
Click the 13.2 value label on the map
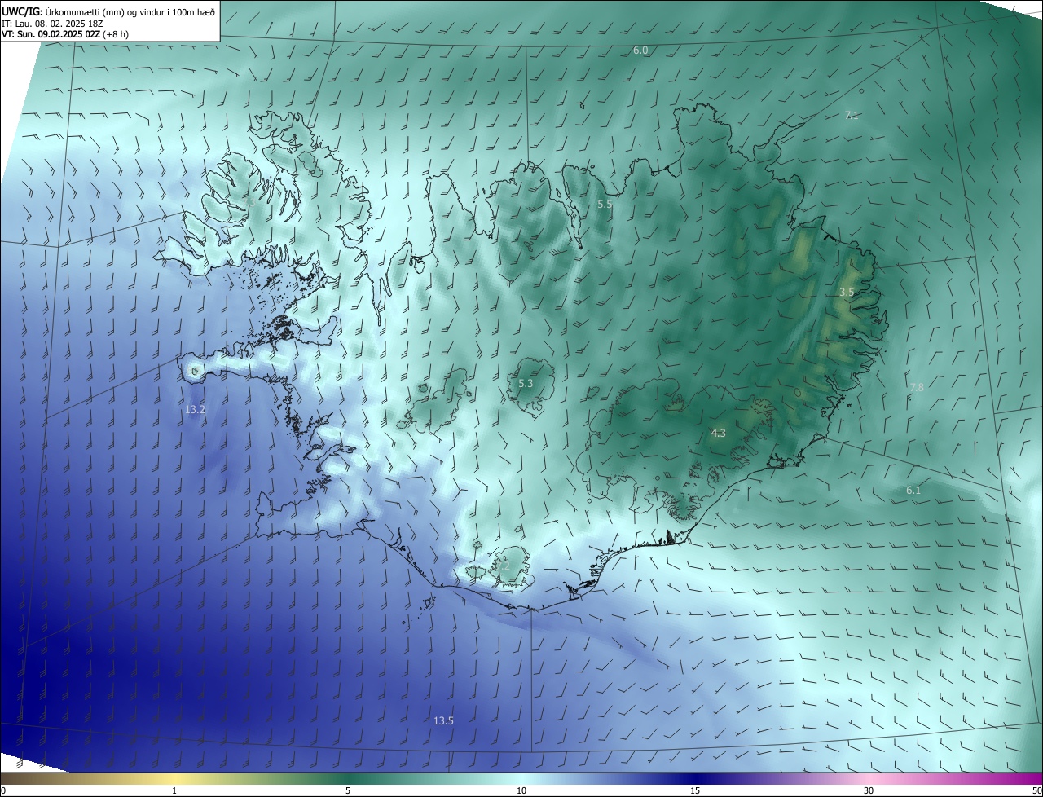[x=196, y=409]
